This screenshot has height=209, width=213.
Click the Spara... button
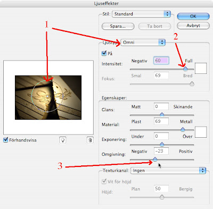pyautogui.click(x=118, y=26)
